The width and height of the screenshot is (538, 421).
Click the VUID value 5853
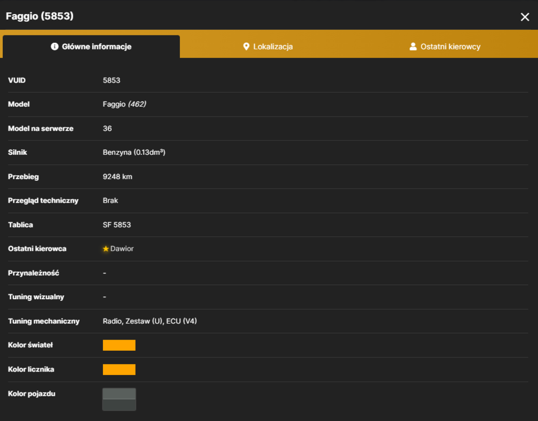click(111, 80)
